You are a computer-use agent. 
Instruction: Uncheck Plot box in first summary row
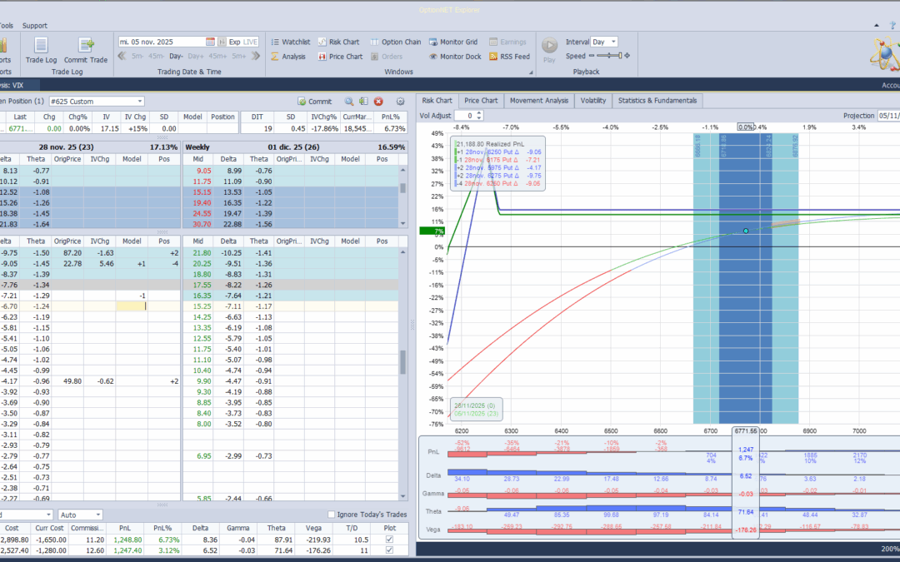tap(389, 540)
